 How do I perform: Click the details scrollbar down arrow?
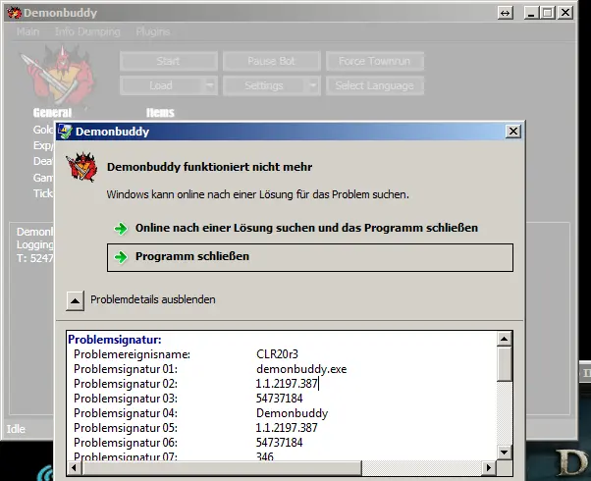click(x=504, y=452)
